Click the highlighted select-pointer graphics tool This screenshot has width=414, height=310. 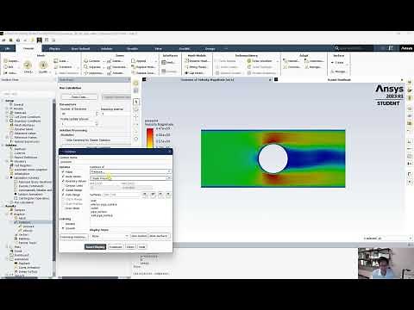click(136, 102)
